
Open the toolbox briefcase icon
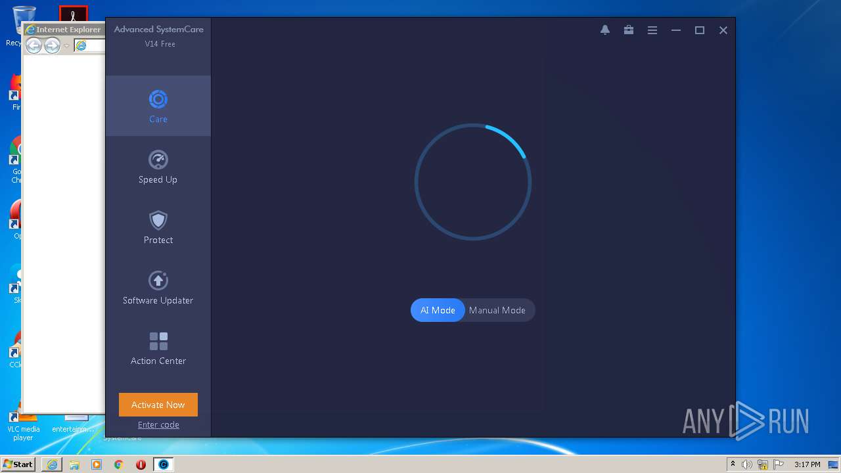629,30
